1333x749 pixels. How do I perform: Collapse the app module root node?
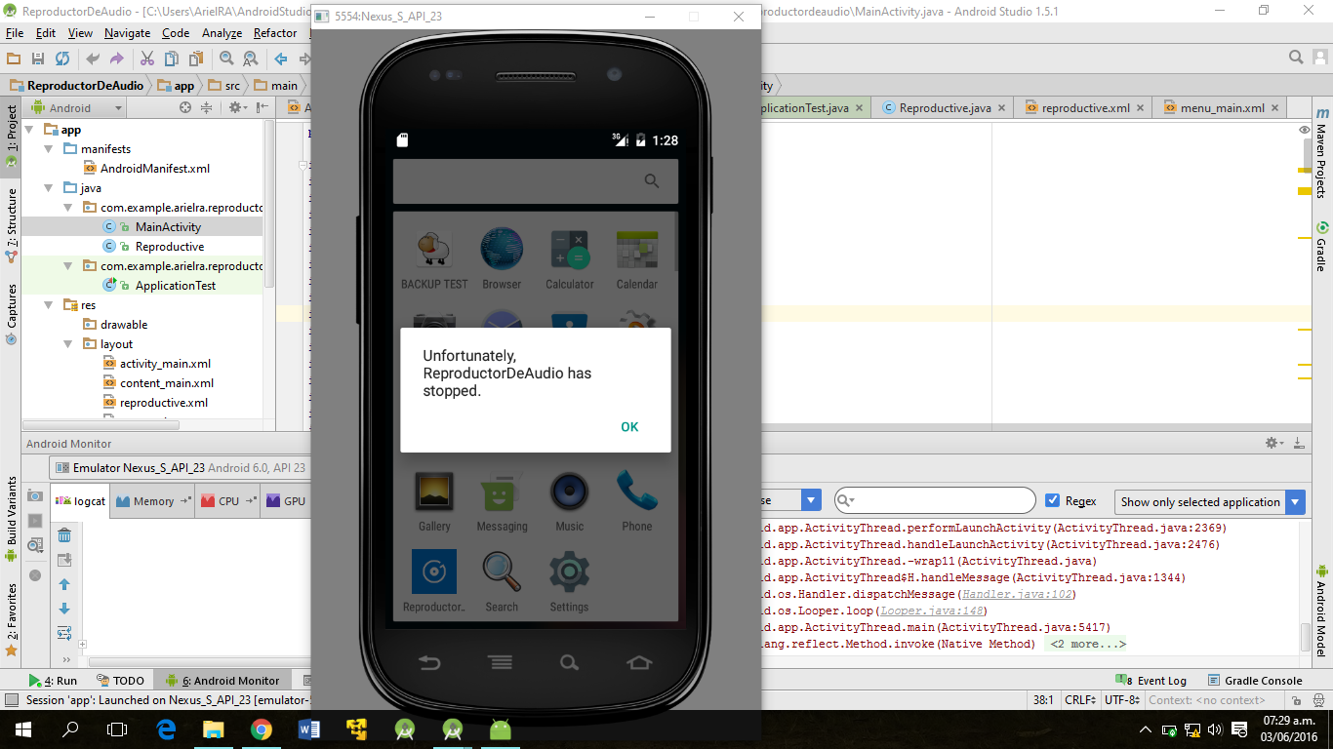(x=29, y=130)
